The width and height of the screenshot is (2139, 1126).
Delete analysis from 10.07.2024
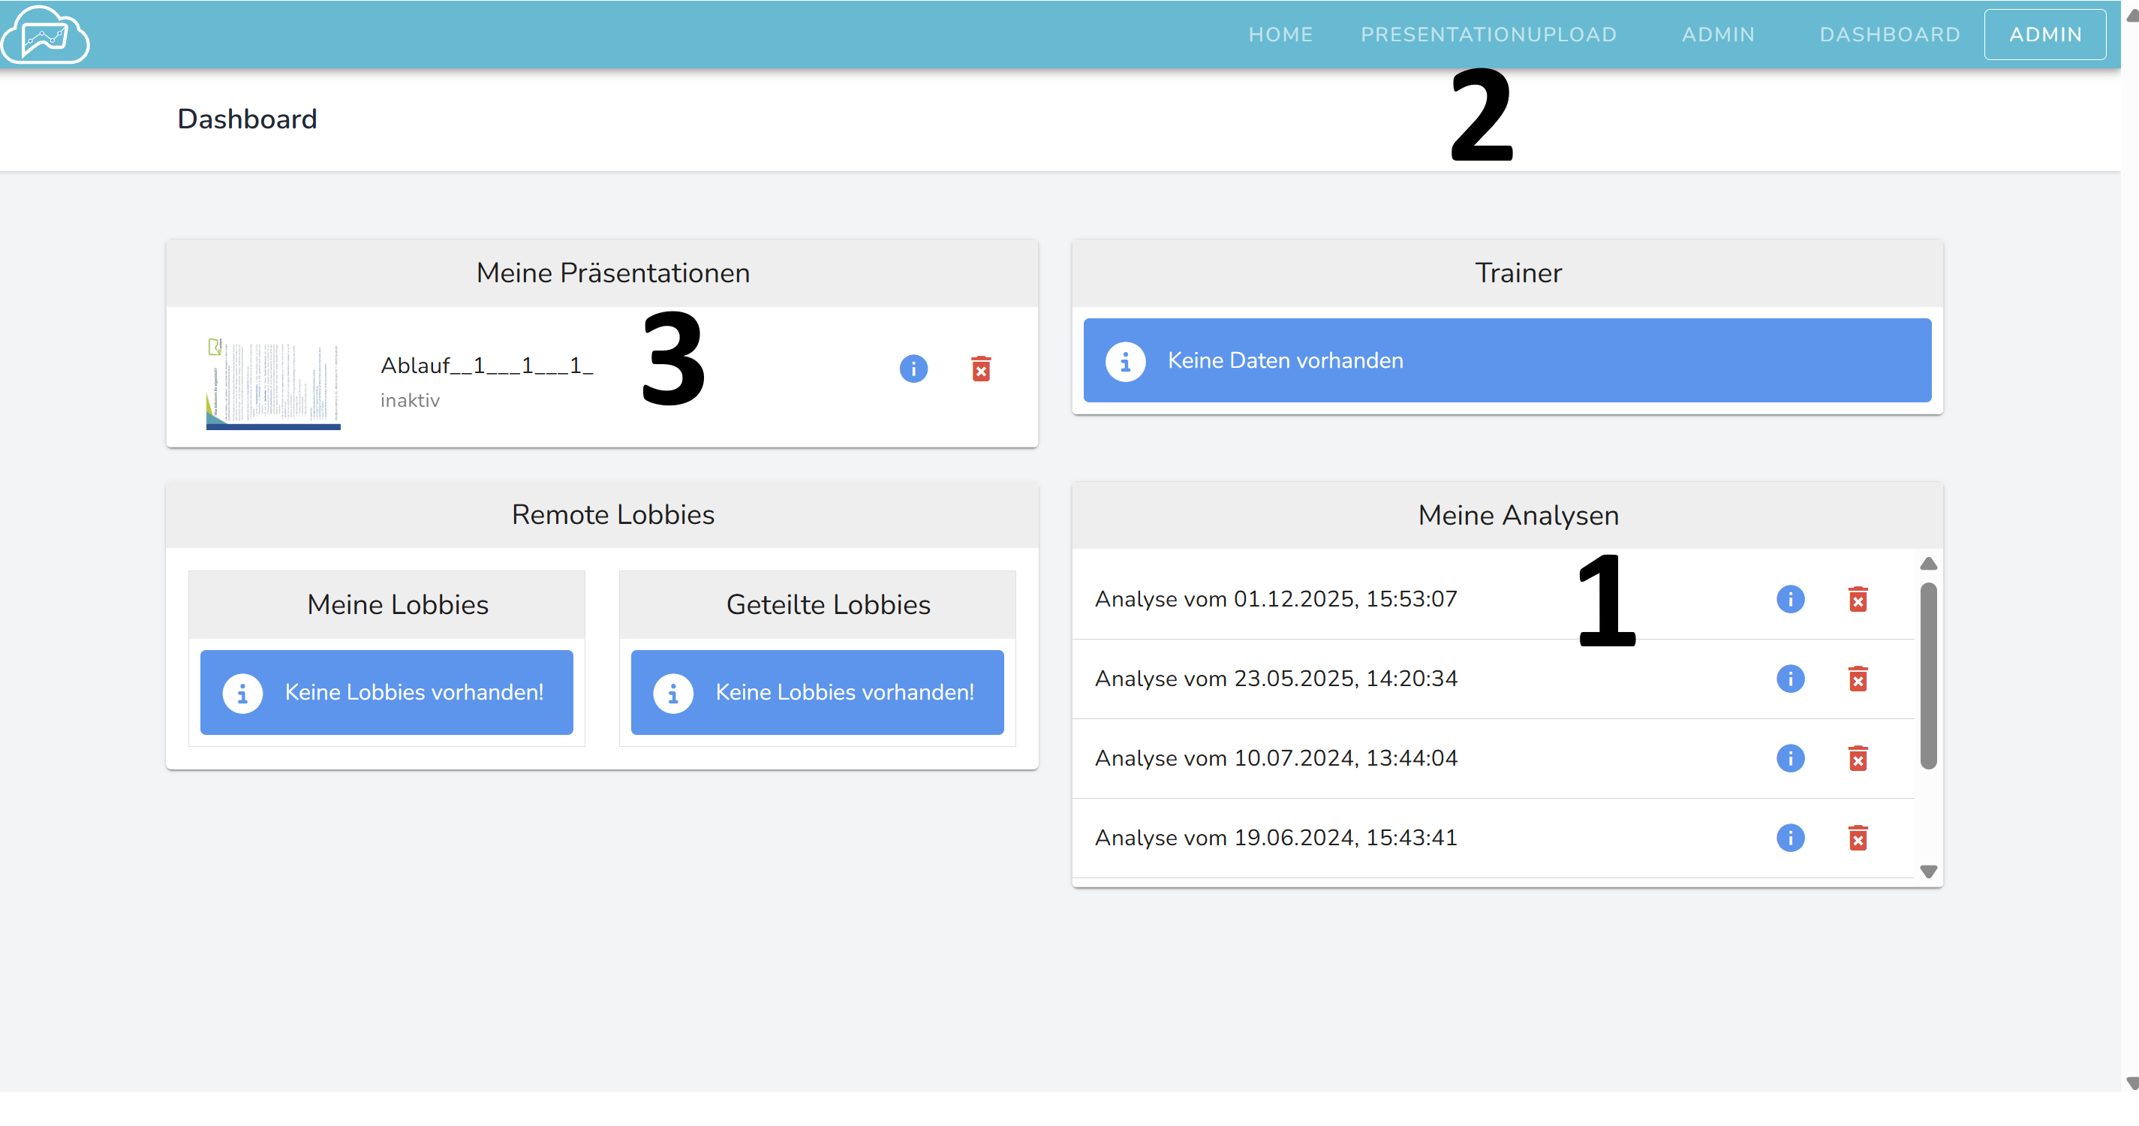click(1858, 758)
